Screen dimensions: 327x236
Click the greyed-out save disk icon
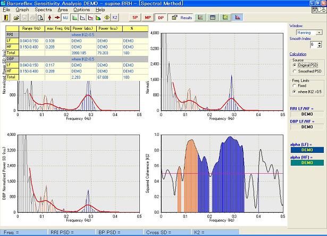pos(24,18)
